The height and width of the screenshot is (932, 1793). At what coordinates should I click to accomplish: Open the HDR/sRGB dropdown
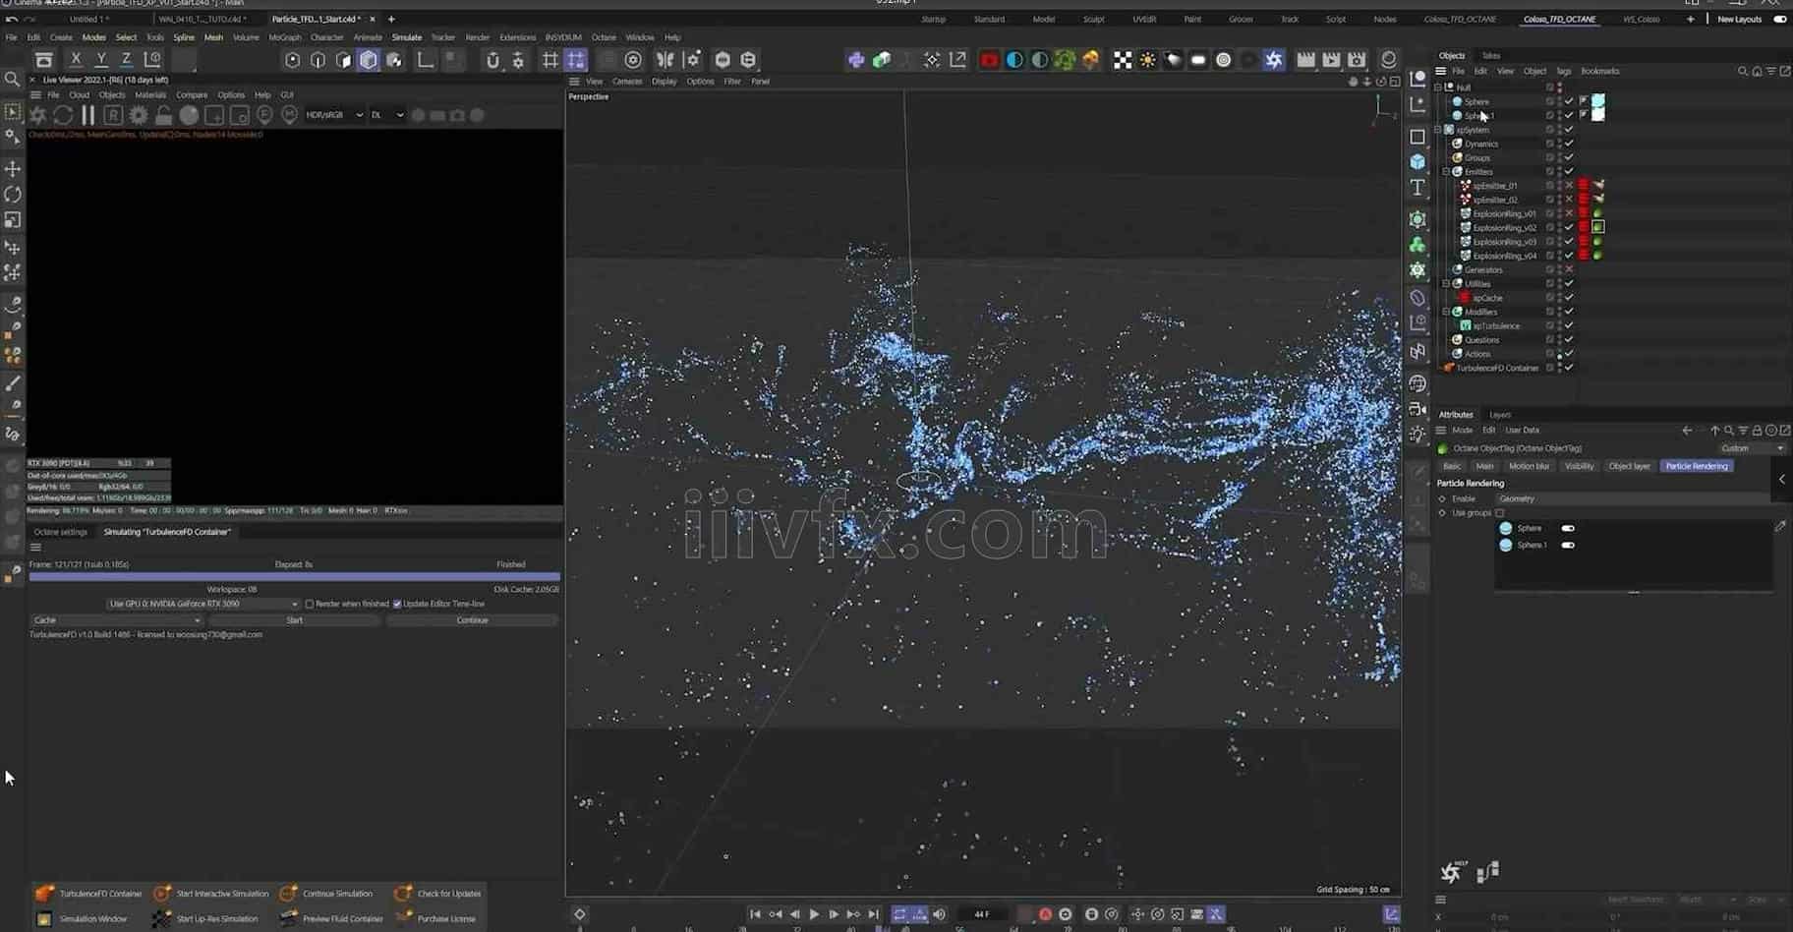click(x=333, y=115)
